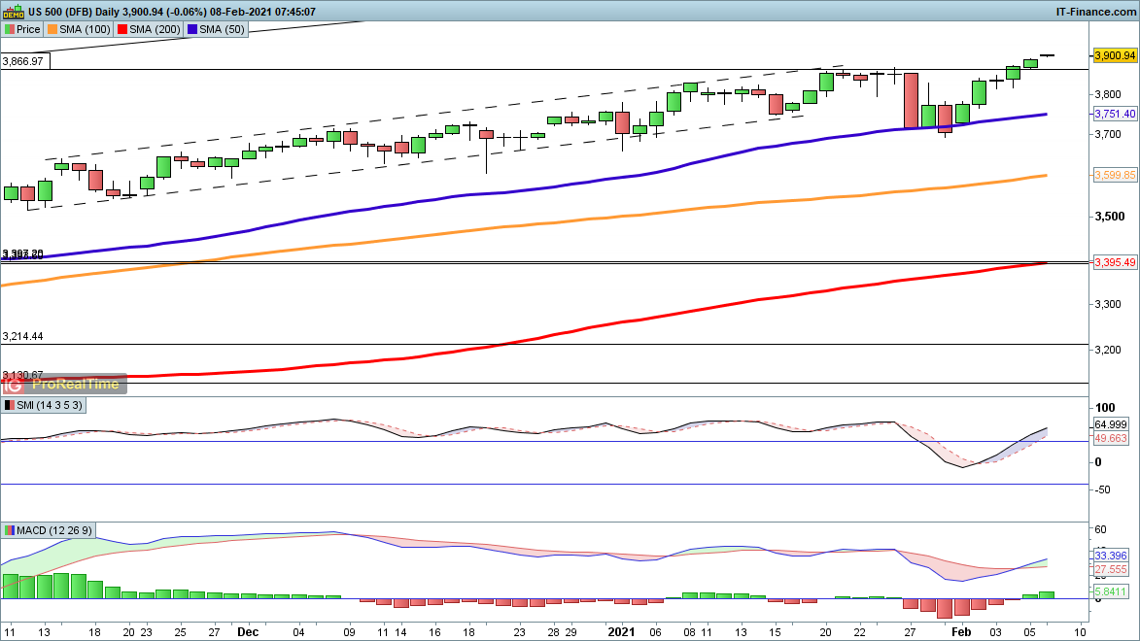
Task: Click the Price legend candlestick icon
Action: click(x=9, y=29)
